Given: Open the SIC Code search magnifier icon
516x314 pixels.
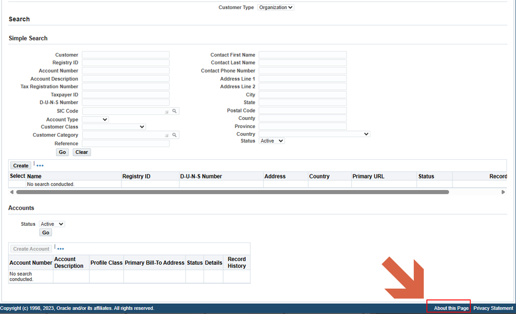Looking at the screenshot, I should pos(174,111).
